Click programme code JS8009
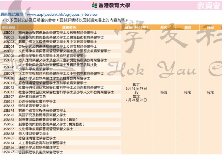The height and width of the screenshot is (155, 222). tap(9, 73)
